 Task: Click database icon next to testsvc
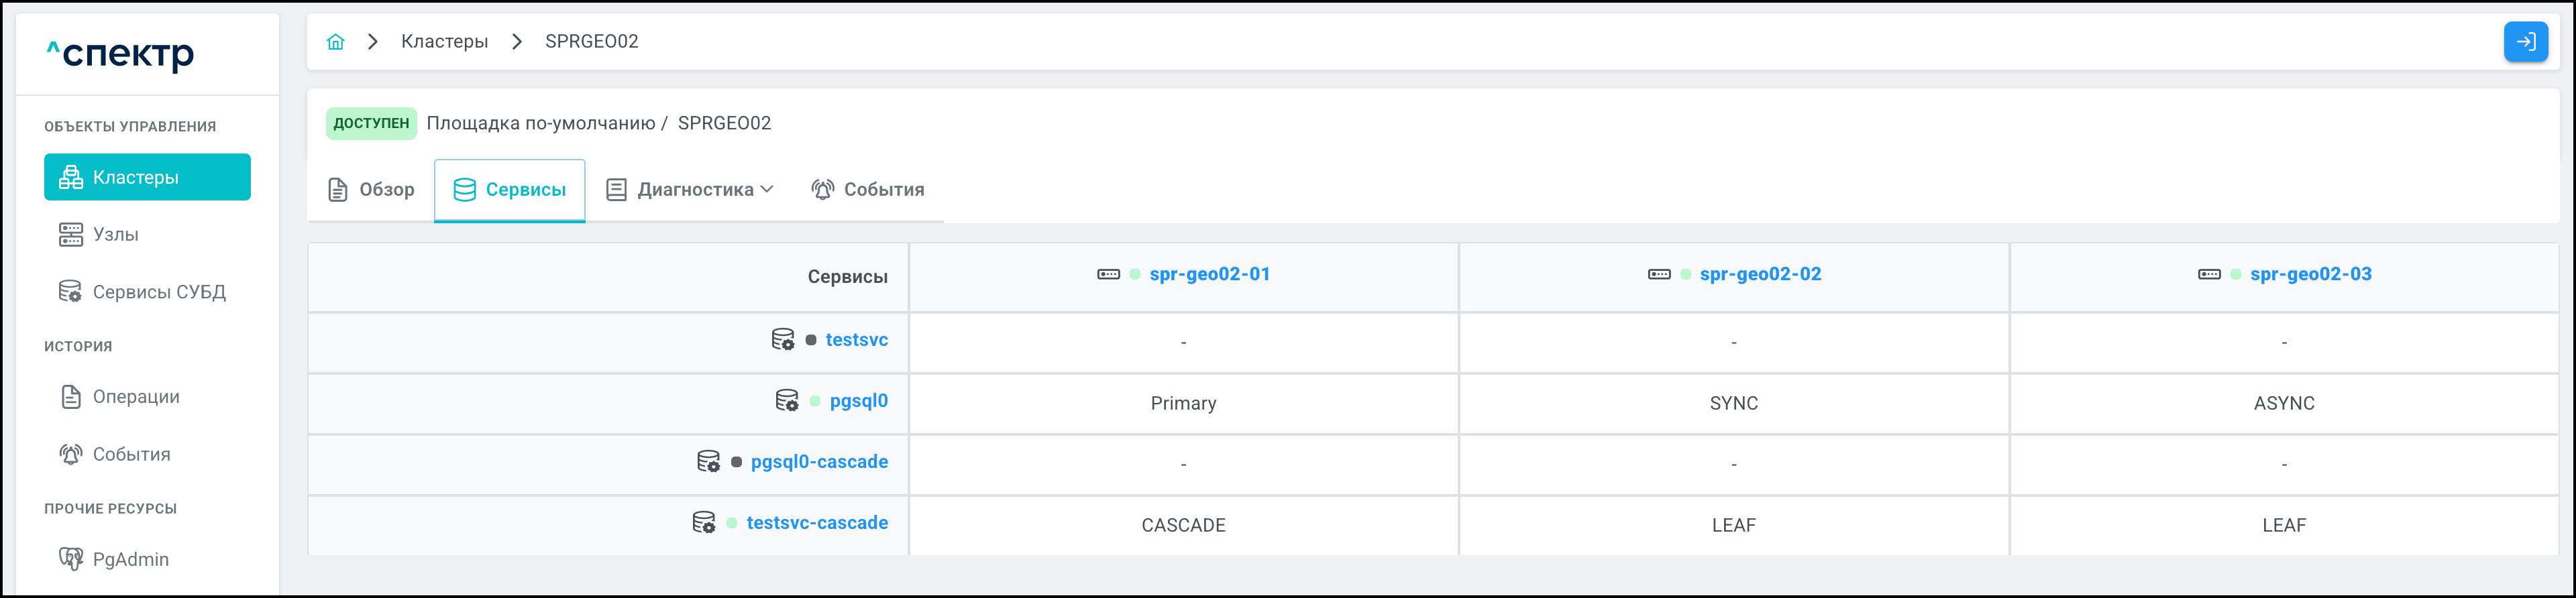click(x=783, y=340)
